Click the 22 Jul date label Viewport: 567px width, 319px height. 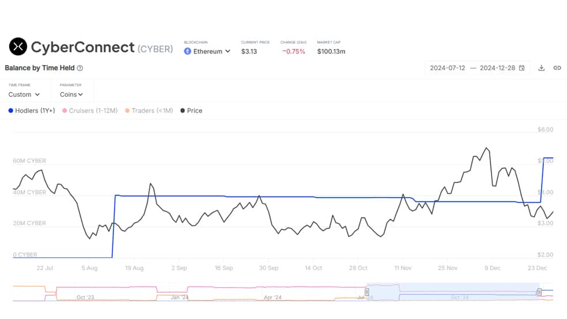tap(45, 268)
